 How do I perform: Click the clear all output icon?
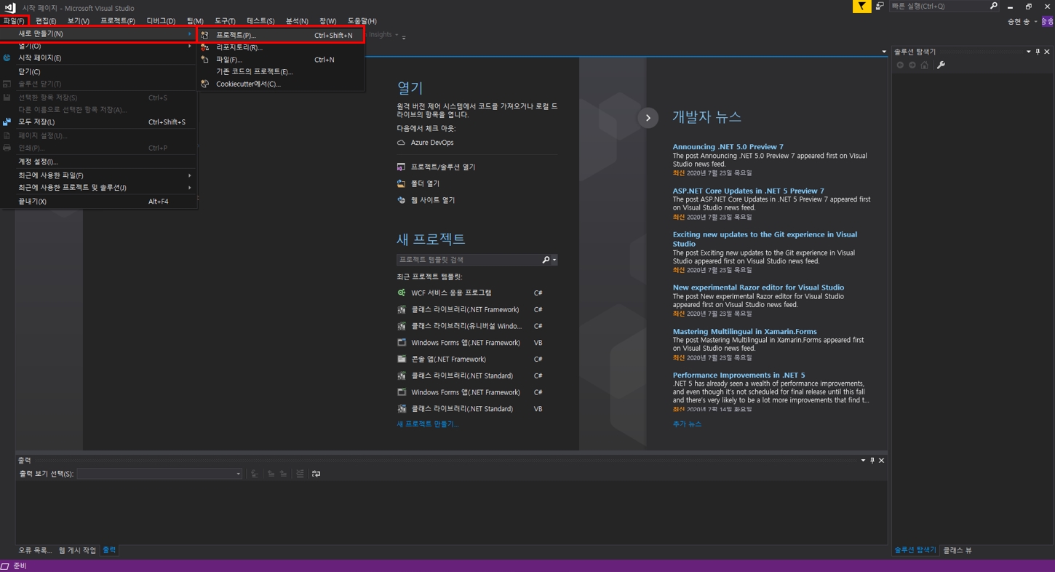click(300, 474)
